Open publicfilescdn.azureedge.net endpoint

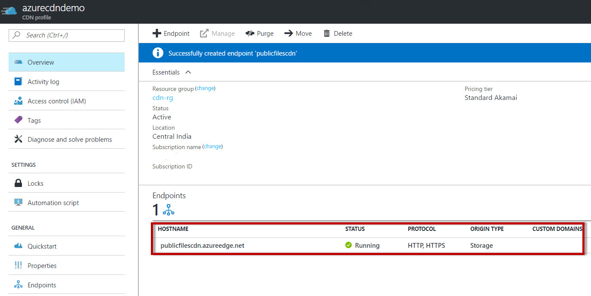pyautogui.click(x=203, y=246)
